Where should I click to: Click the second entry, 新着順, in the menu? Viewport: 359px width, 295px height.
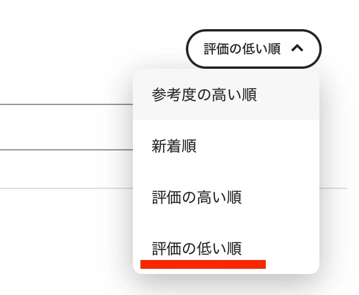tap(226, 146)
